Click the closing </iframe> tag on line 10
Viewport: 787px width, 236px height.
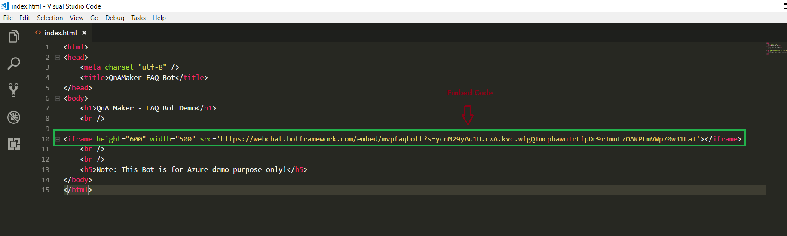point(723,139)
